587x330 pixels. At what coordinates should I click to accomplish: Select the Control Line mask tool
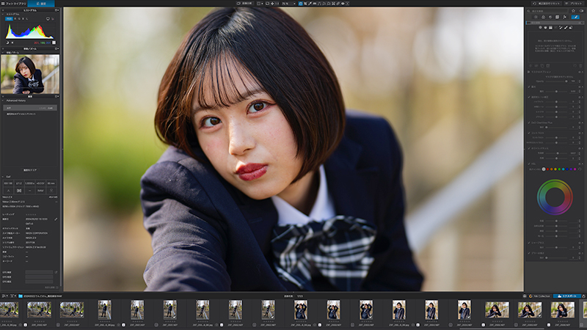(x=545, y=27)
